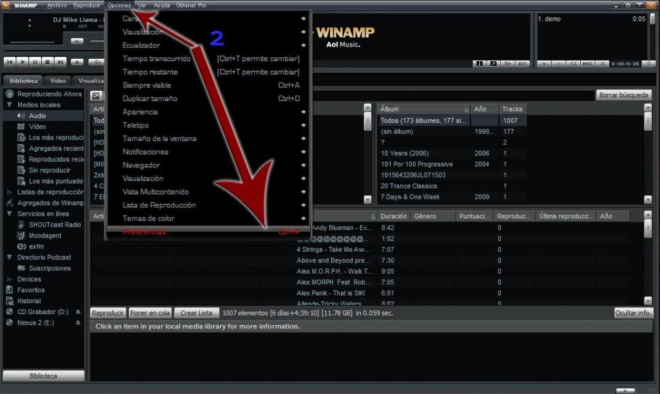Click the playlist Add (+) button
This screenshot has height=394, width=660.
(x=544, y=64)
